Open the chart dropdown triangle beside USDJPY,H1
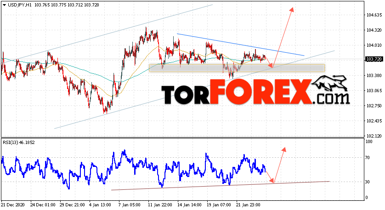Viewport: 385px width, 210px height. coord(5,5)
